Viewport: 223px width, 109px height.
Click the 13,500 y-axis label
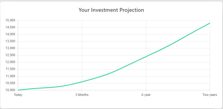(10, 41)
